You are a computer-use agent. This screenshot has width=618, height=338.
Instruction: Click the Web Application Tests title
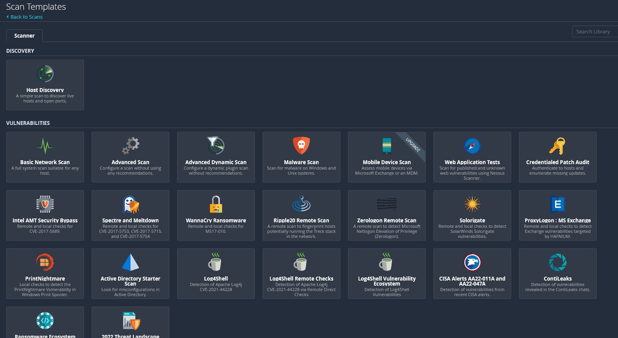pos(472,162)
